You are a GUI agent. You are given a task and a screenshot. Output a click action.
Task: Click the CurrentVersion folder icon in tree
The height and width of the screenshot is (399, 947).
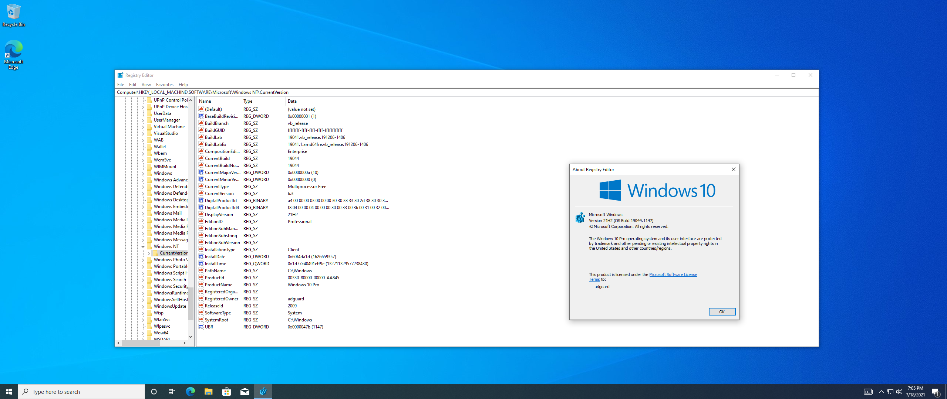tap(155, 253)
